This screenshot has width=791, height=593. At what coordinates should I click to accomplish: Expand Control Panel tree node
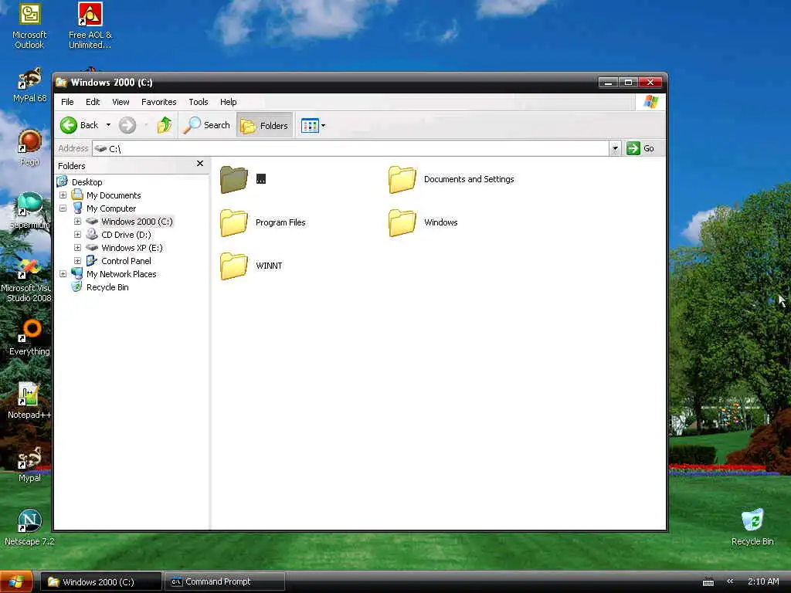[x=78, y=261]
